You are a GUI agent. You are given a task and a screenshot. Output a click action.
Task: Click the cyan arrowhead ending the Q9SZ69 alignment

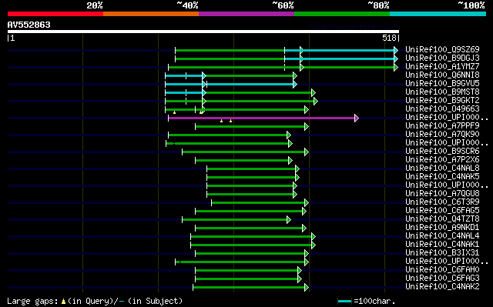click(x=396, y=50)
